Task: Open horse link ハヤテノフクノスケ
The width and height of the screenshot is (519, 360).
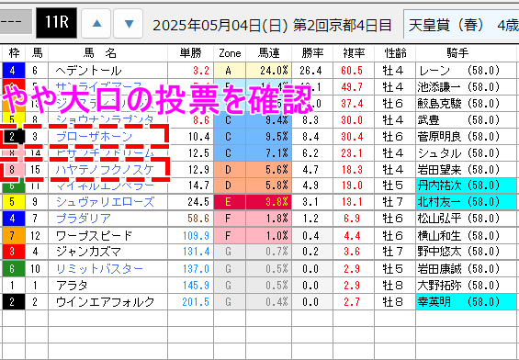Action: click(x=105, y=170)
